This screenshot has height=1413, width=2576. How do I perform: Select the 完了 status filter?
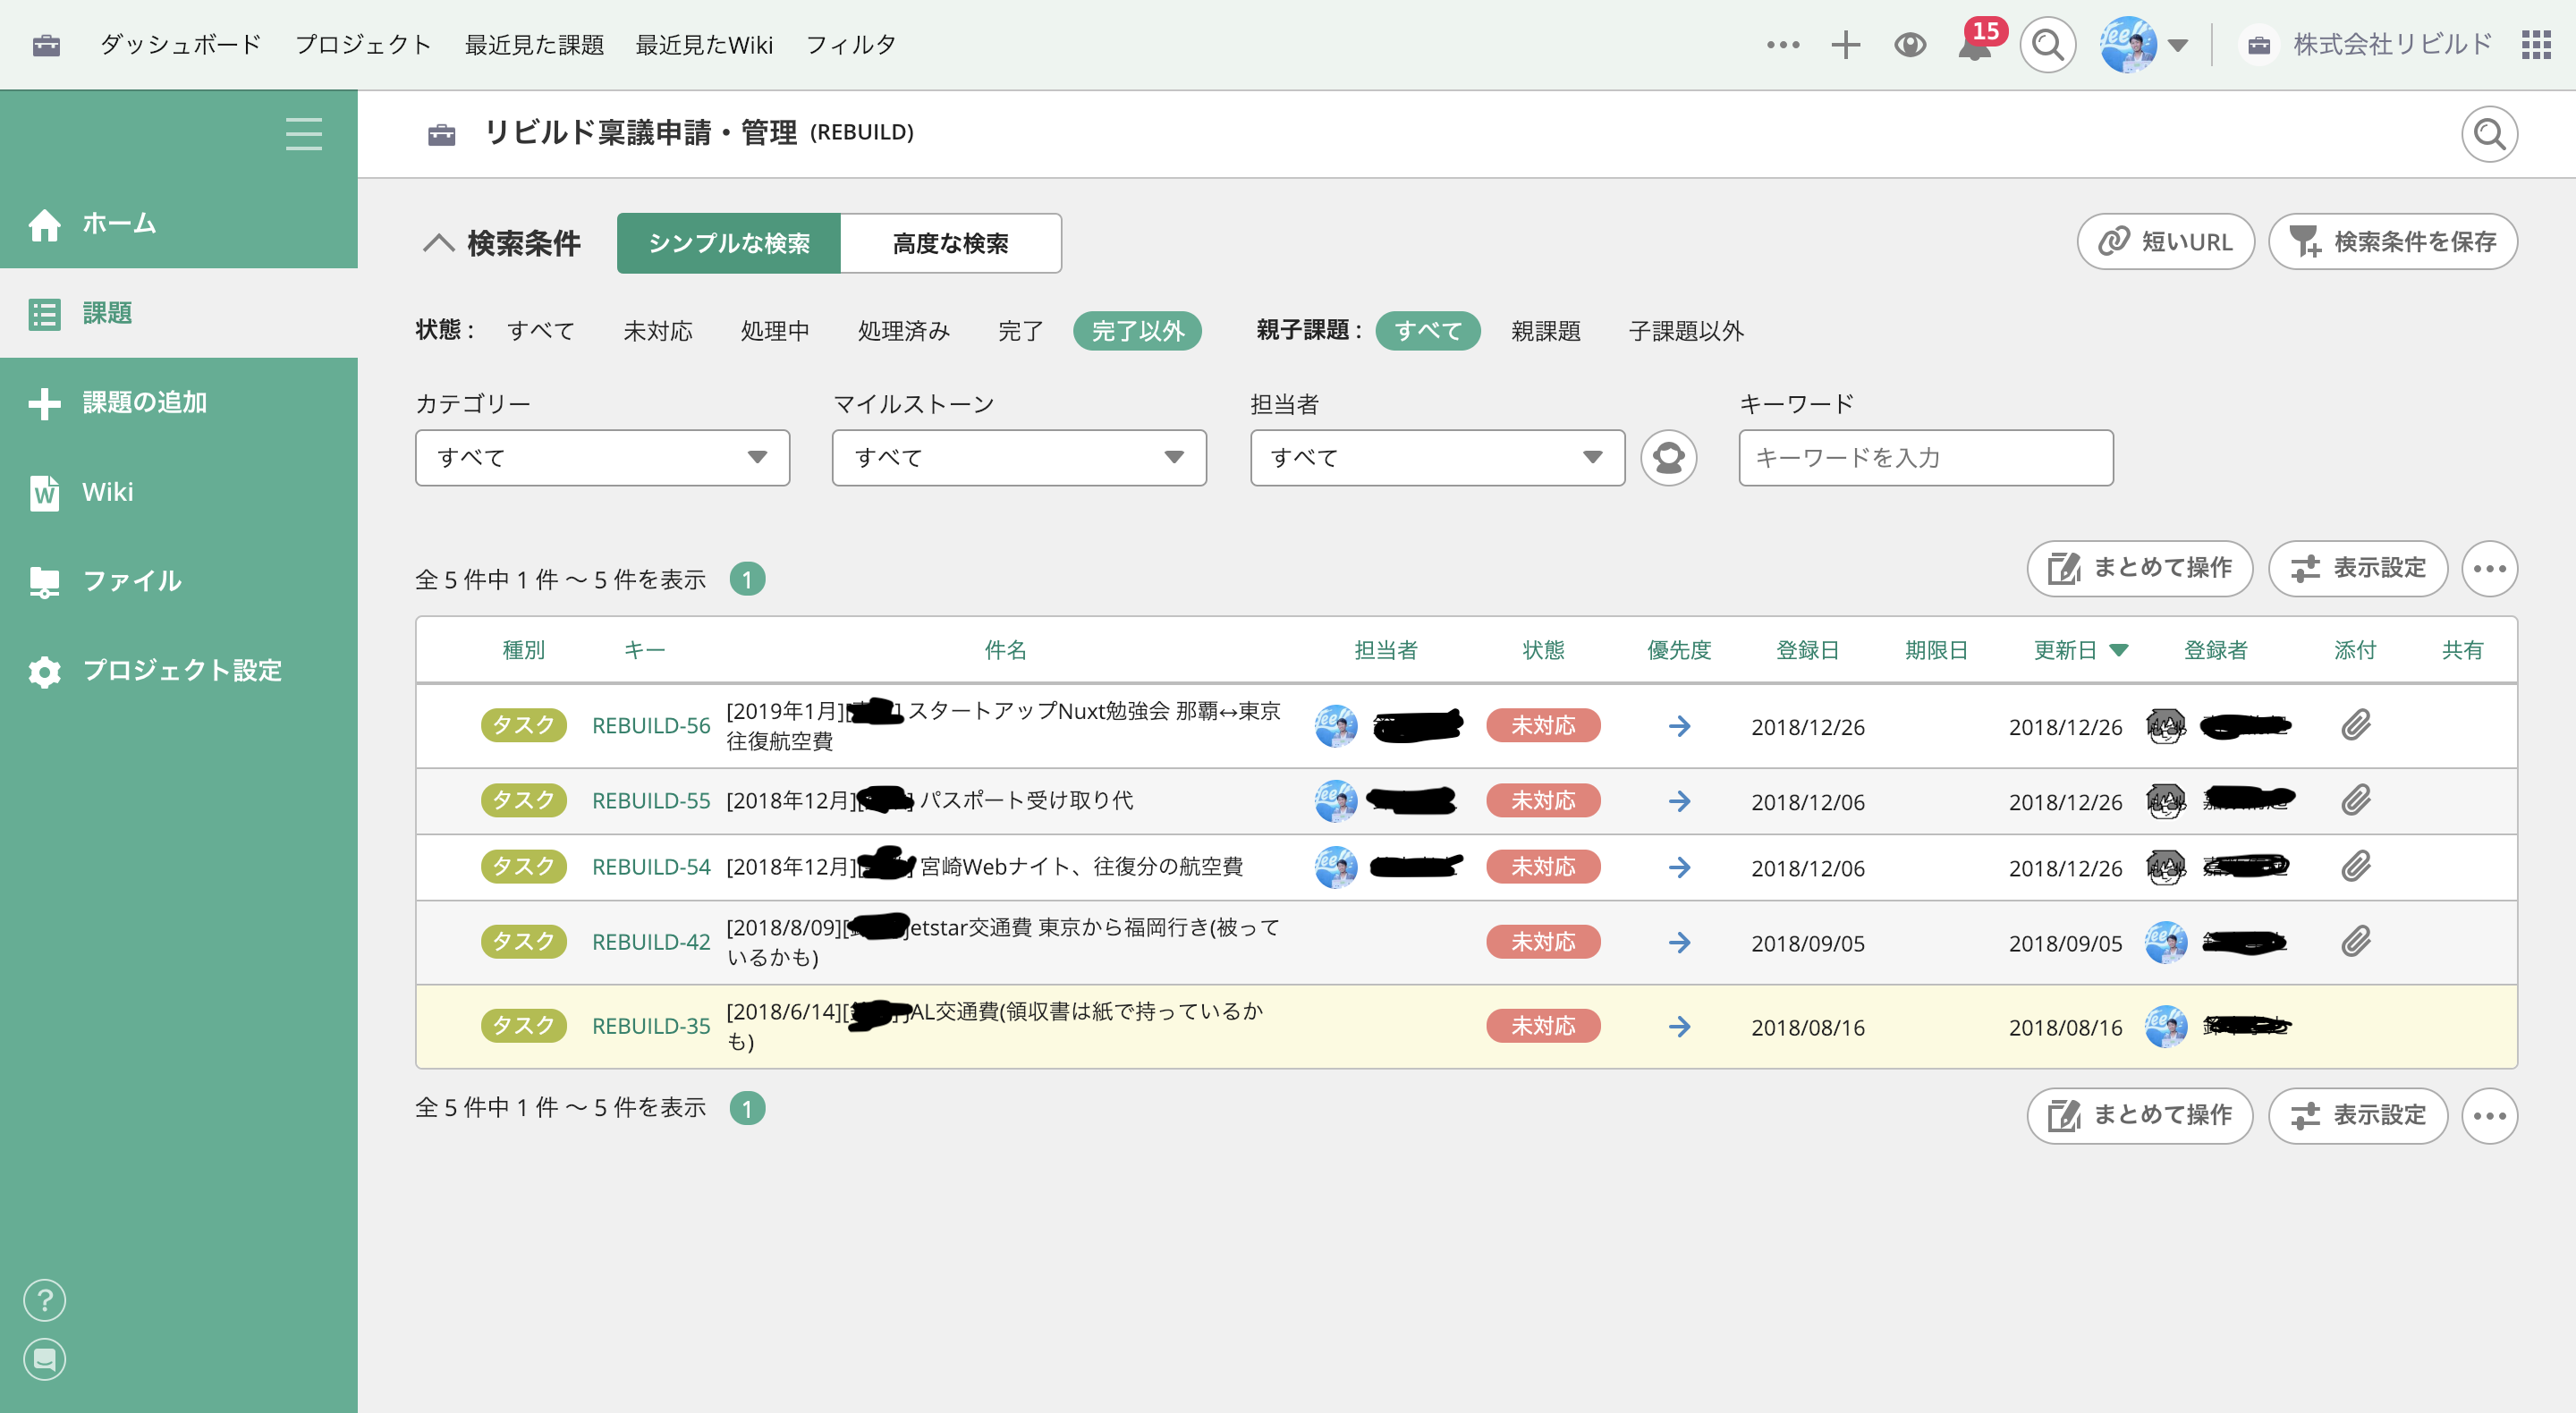(1019, 331)
